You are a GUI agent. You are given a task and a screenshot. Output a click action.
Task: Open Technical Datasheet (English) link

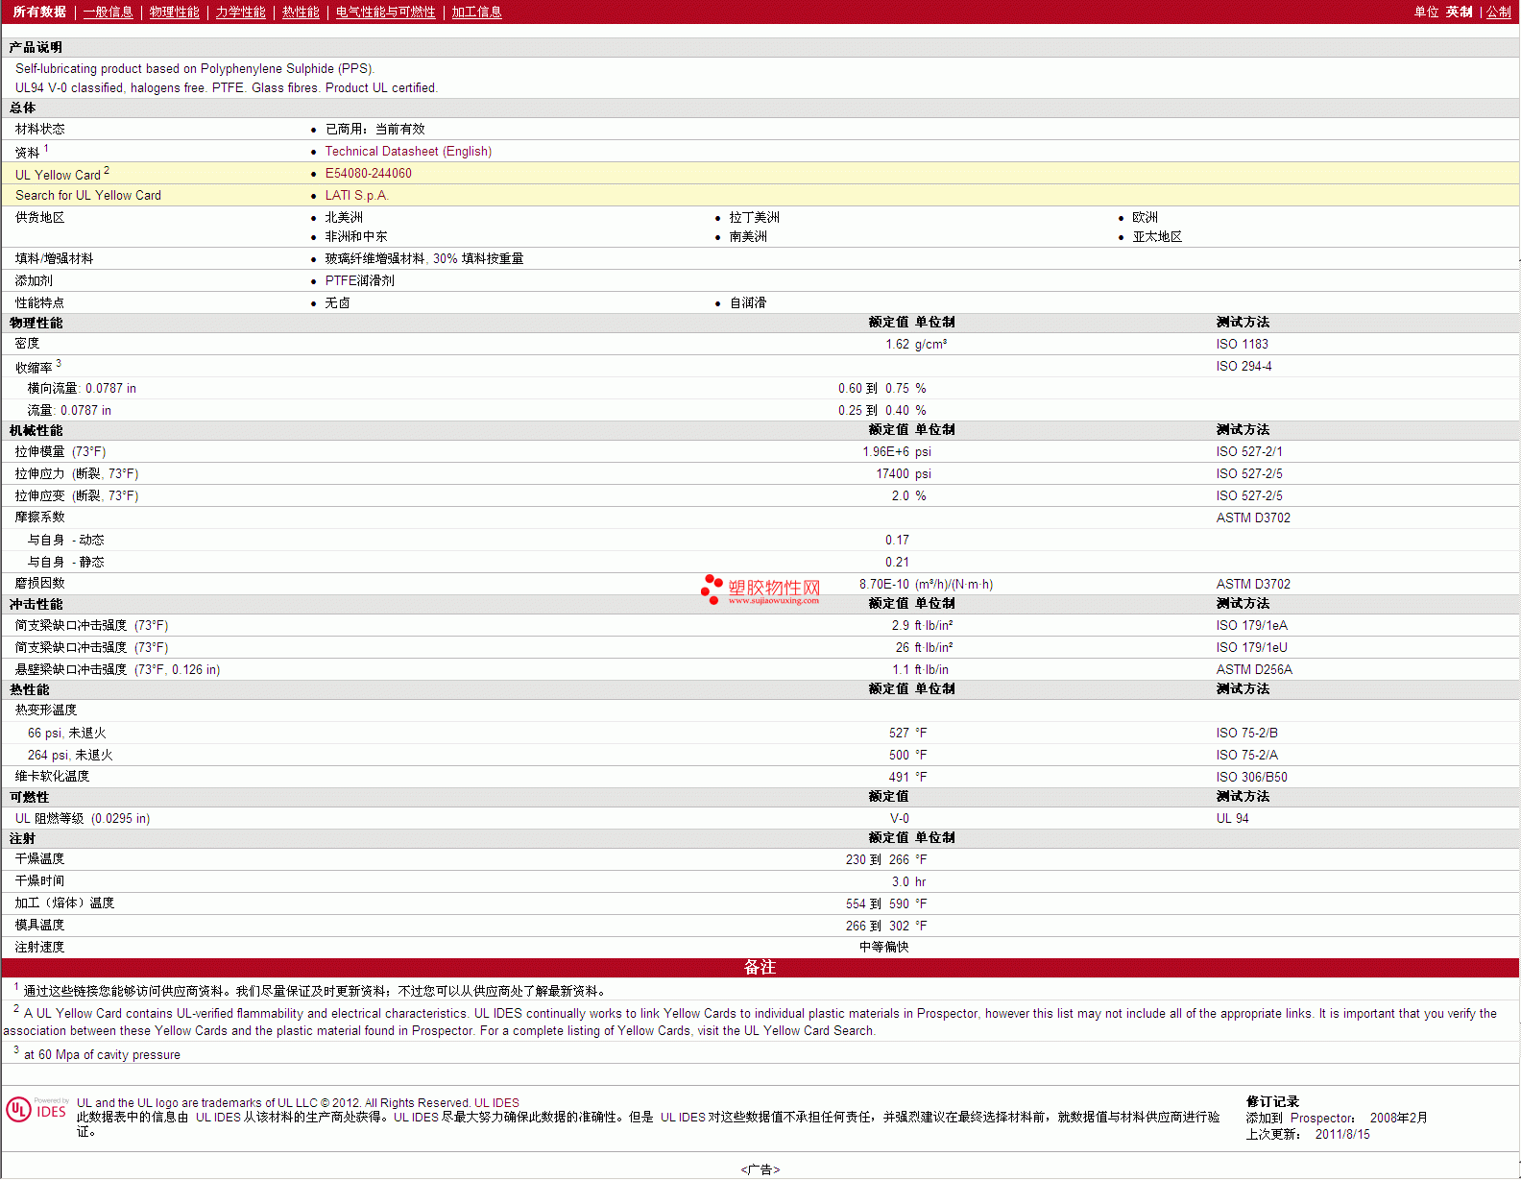point(408,152)
